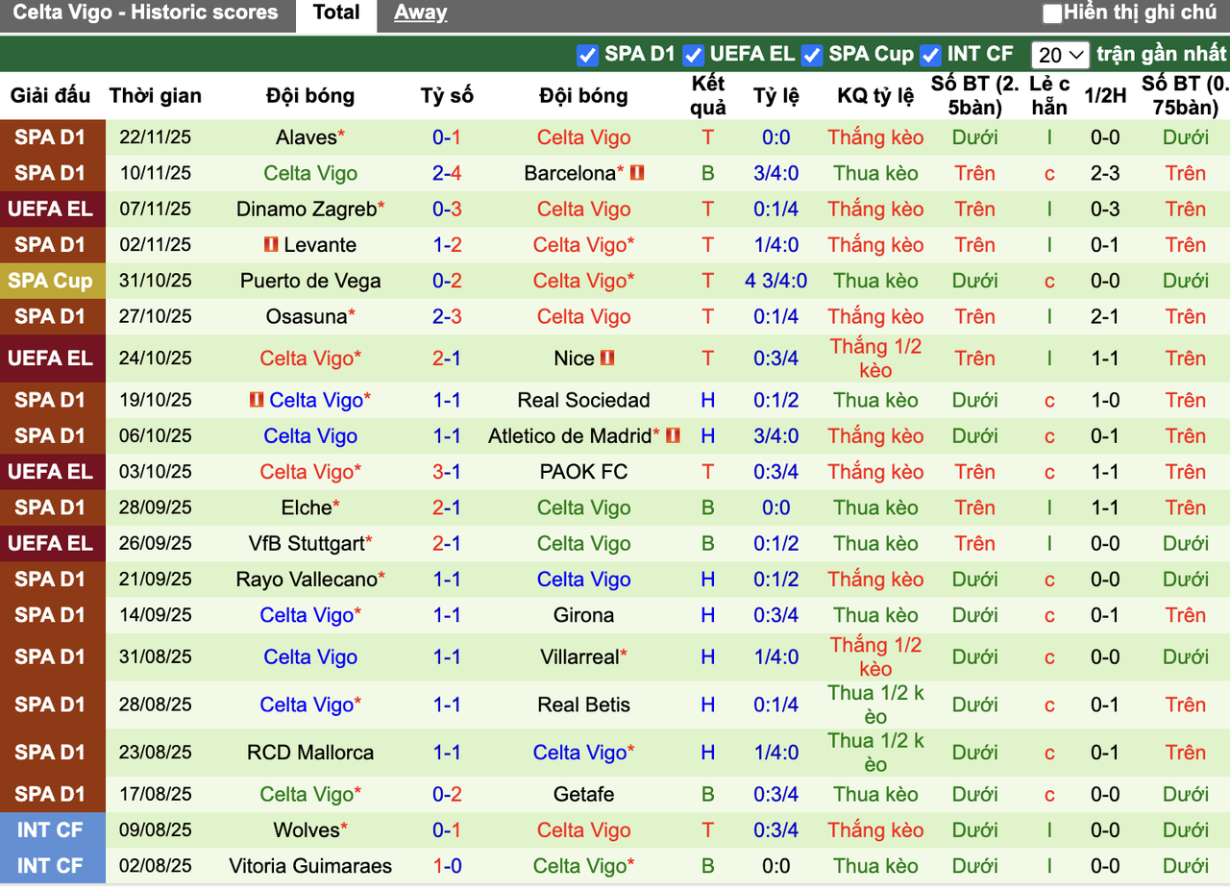
Task: Click the date 31/10/25
Action: (x=156, y=281)
